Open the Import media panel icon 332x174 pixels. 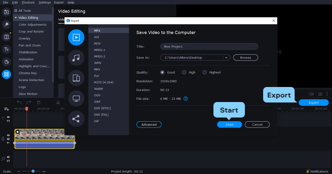click(x=6, y=12)
